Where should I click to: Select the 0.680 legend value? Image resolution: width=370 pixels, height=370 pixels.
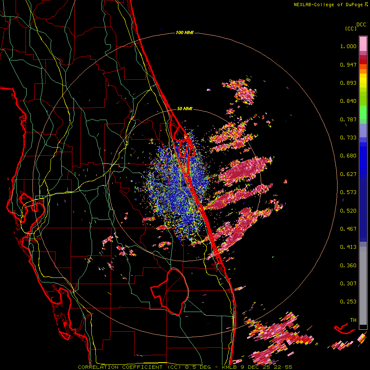coord(348,156)
